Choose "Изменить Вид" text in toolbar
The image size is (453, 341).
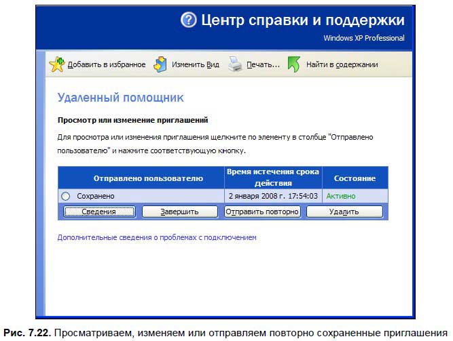click(x=195, y=65)
